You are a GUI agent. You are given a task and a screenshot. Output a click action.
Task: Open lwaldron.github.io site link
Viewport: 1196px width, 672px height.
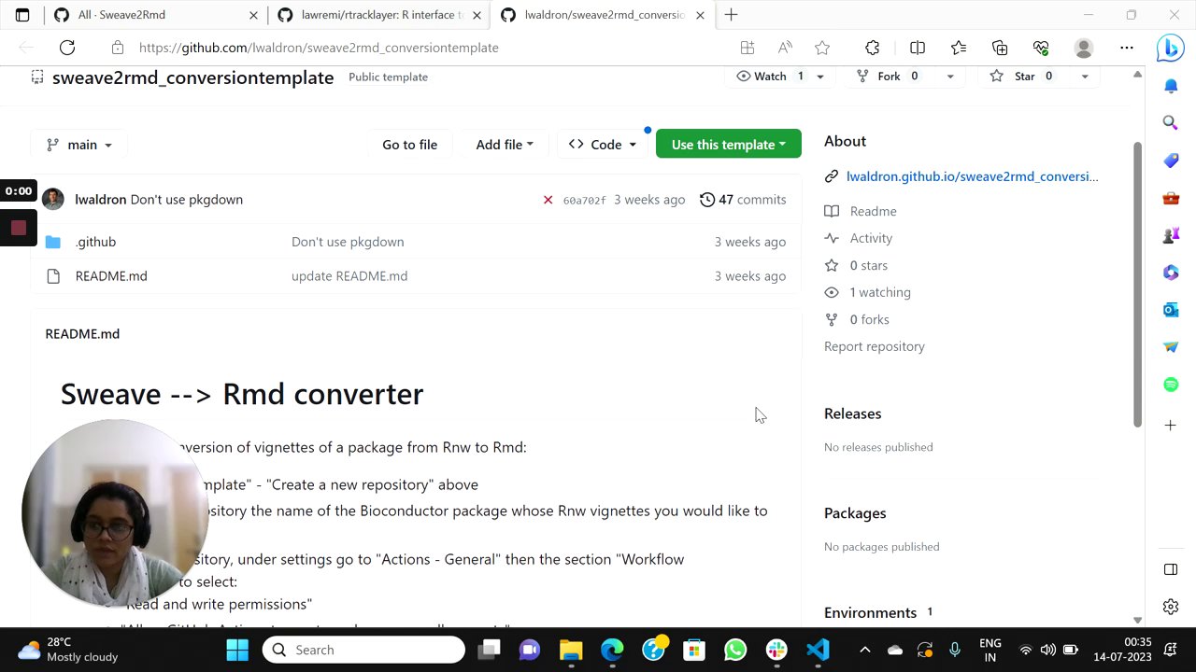click(x=972, y=176)
